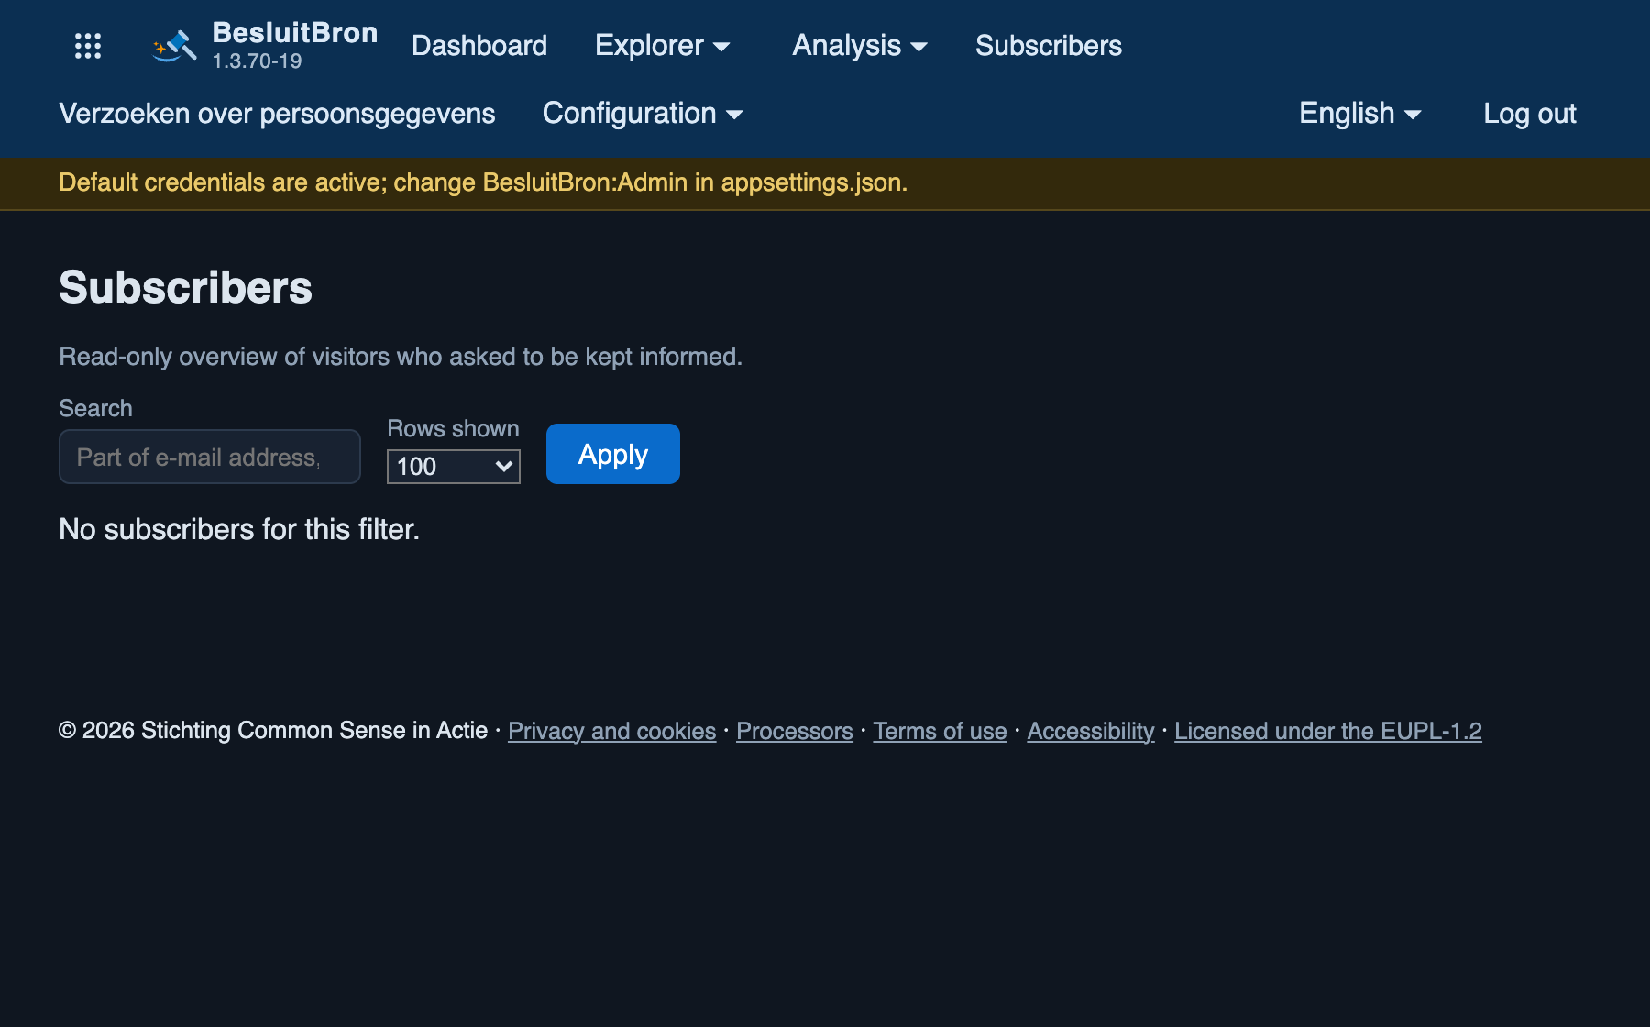Expand the Analysis dropdown menu
This screenshot has height=1027, width=1650.
pyautogui.click(x=860, y=46)
